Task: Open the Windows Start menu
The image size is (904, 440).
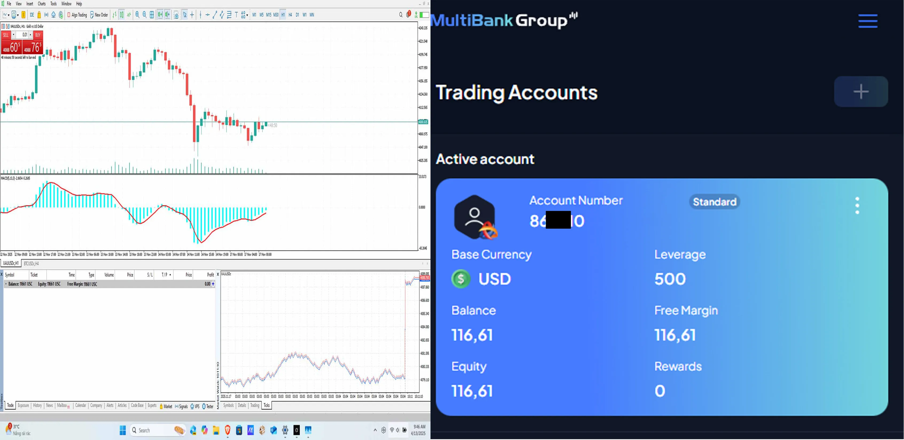Action: [x=122, y=430]
